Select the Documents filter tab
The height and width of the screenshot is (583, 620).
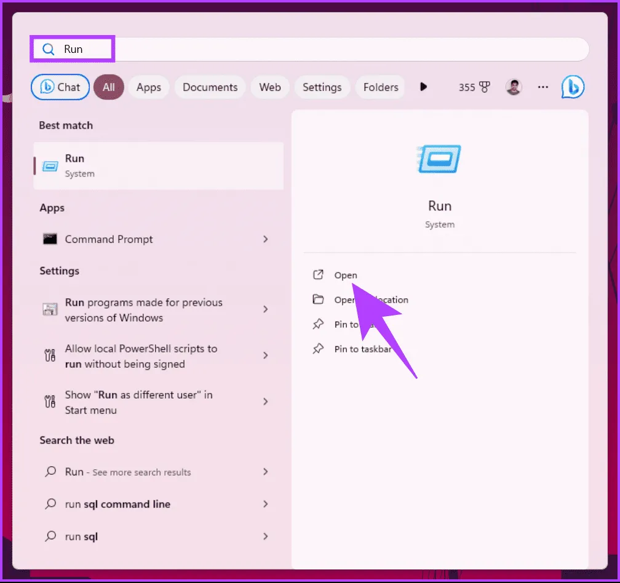coord(210,87)
